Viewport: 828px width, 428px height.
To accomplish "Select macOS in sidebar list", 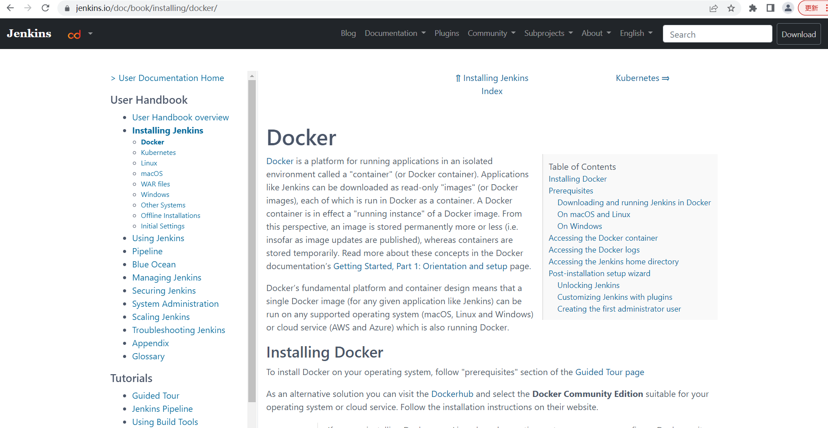I will coord(152,173).
